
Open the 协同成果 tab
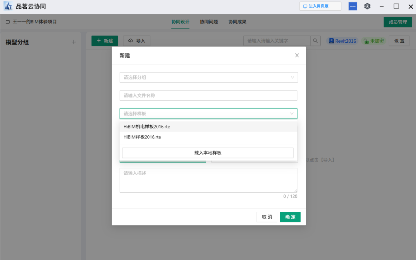(x=237, y=22)
